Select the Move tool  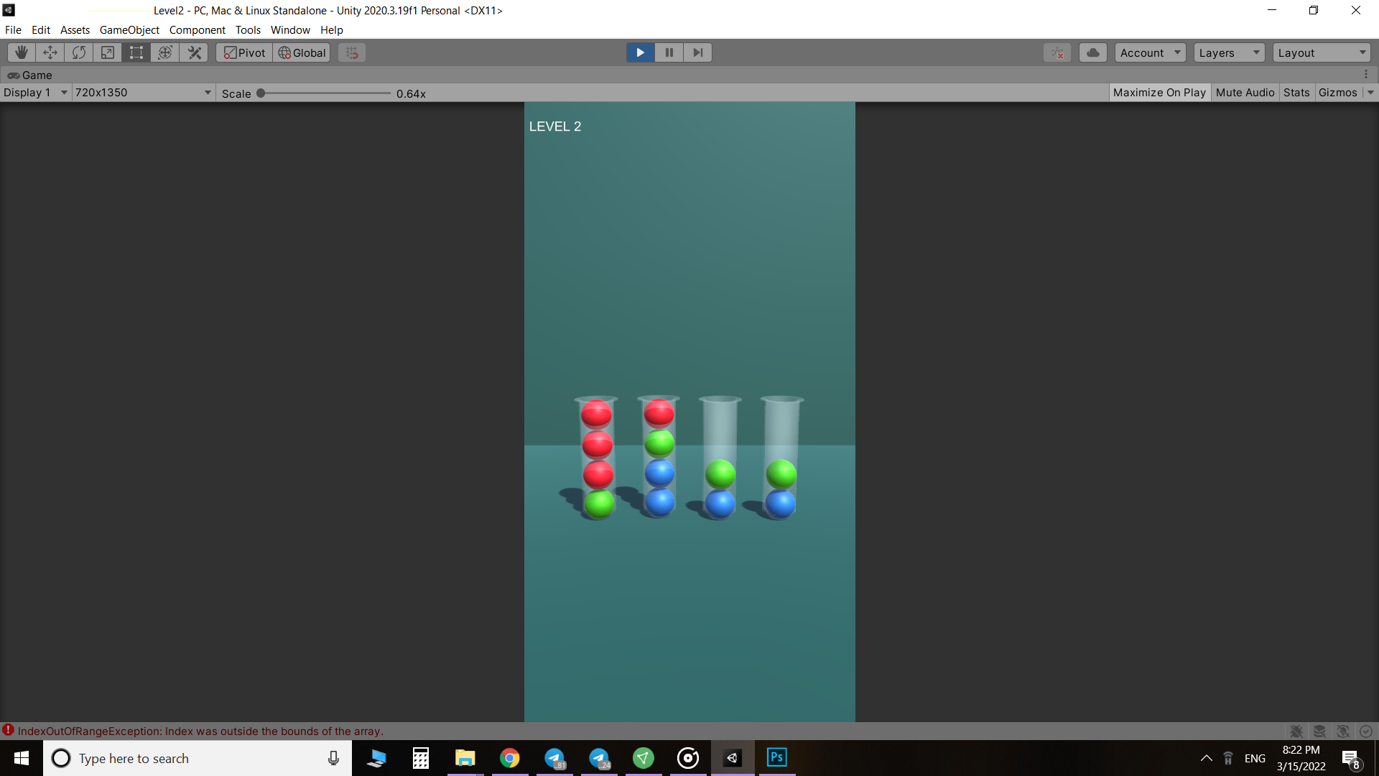pos(50,52)
